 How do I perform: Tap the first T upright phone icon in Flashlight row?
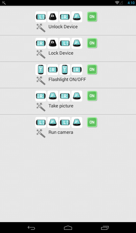pyautogui.click(x=41, y=70)
